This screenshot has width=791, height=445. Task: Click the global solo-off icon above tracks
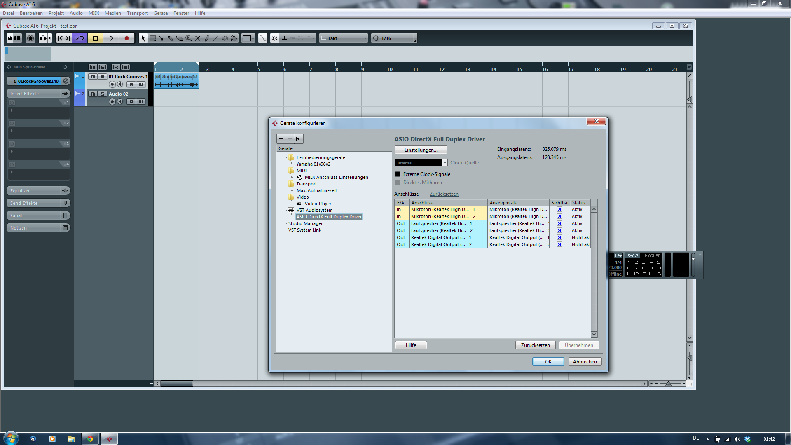[x=103, y=67]
